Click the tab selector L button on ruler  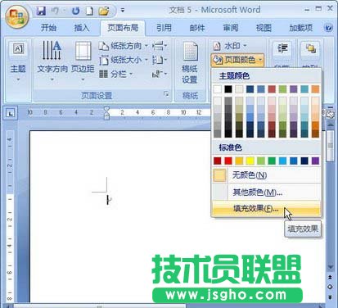coord(11,113)
